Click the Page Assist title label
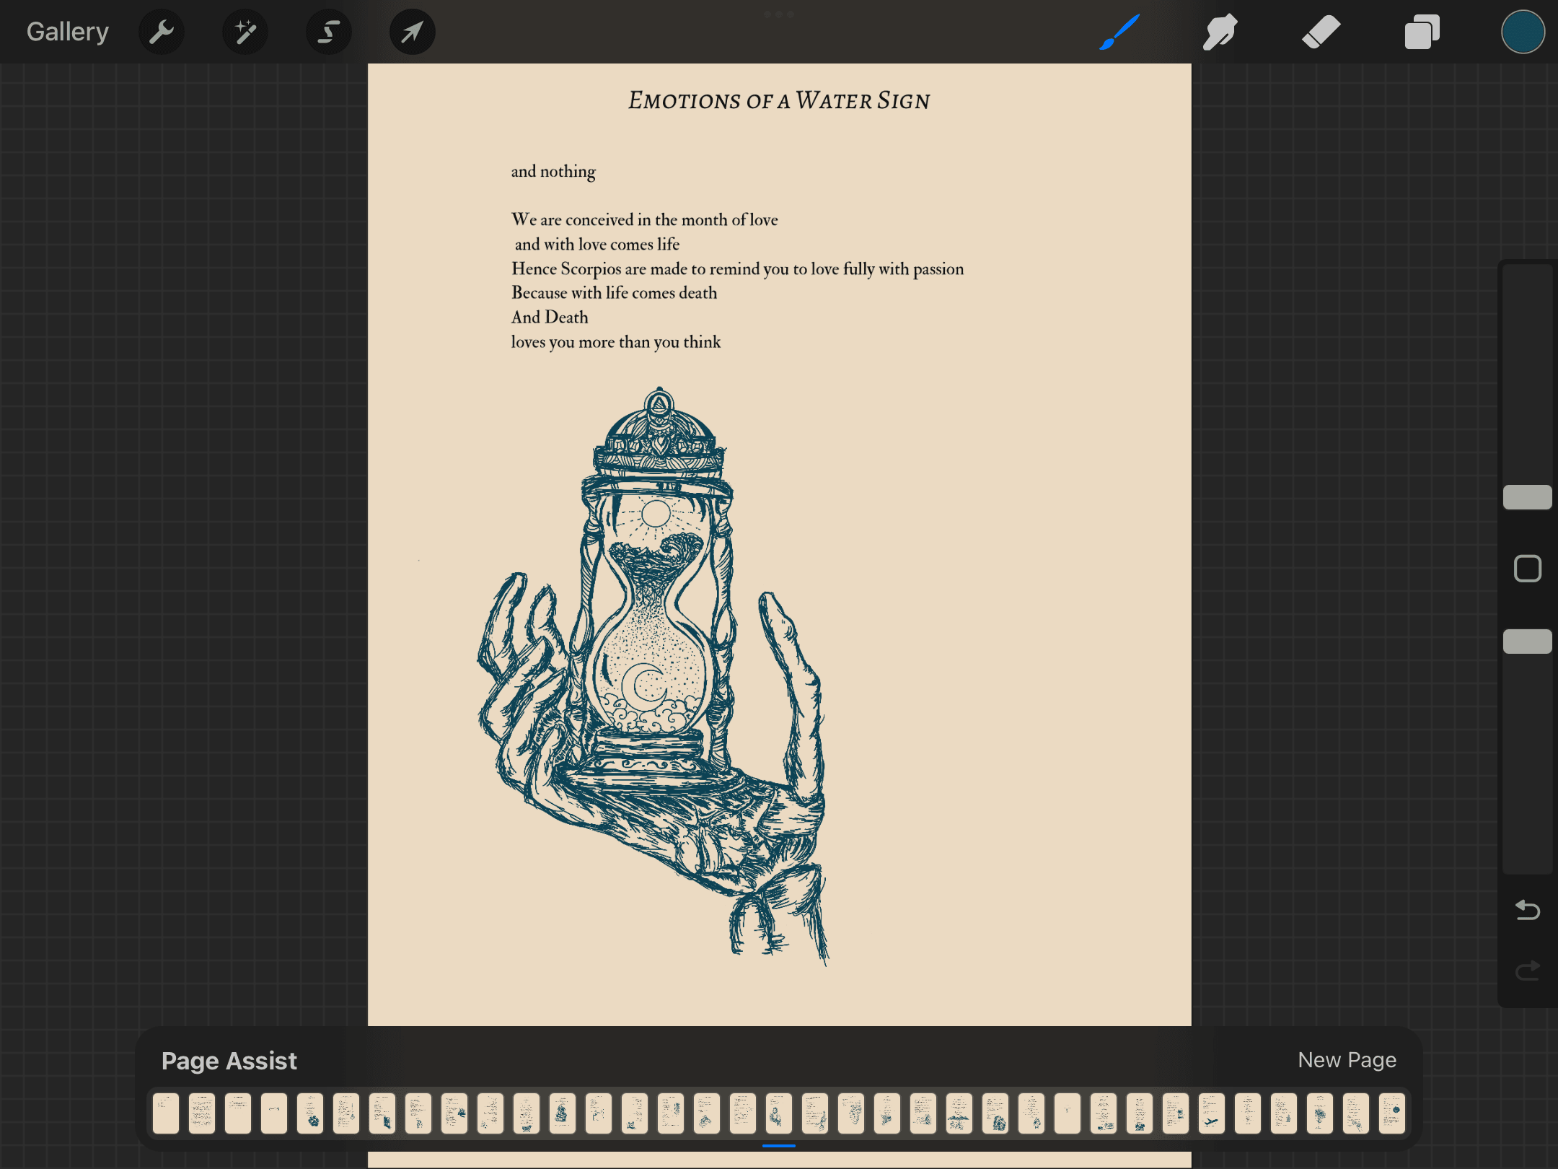 [x=229, y=1061]
